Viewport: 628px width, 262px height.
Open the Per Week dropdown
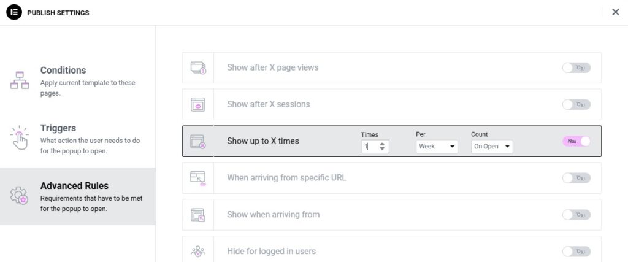tap(437, 147)
